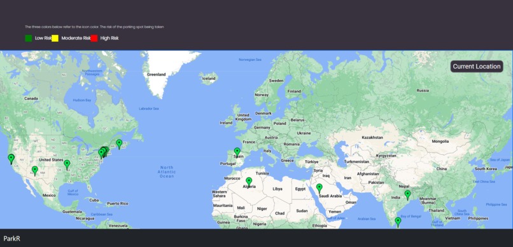
Task: Open the parking pin near Nepal
Action: pyautogui.click(x=407, y=195)
